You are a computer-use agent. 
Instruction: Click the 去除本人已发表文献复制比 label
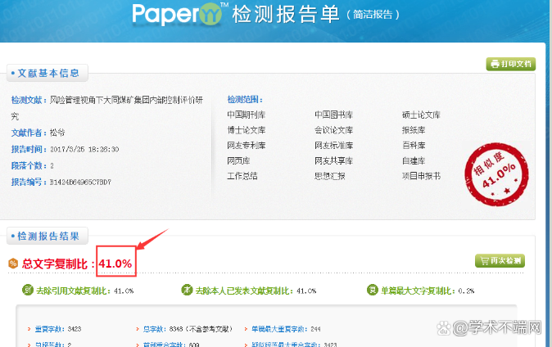click(x=245, y=291)
